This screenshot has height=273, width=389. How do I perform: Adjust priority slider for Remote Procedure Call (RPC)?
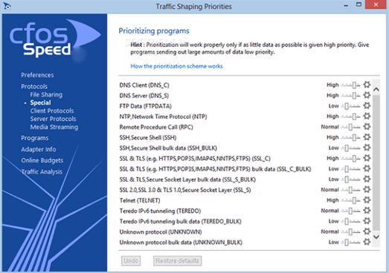350,127
